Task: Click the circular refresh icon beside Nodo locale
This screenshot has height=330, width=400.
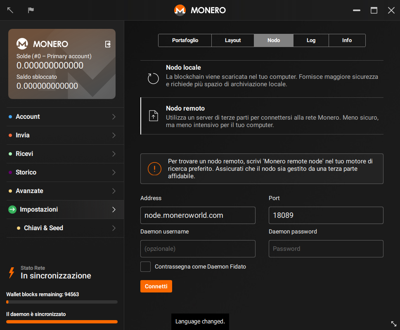Action: (153, 78)
